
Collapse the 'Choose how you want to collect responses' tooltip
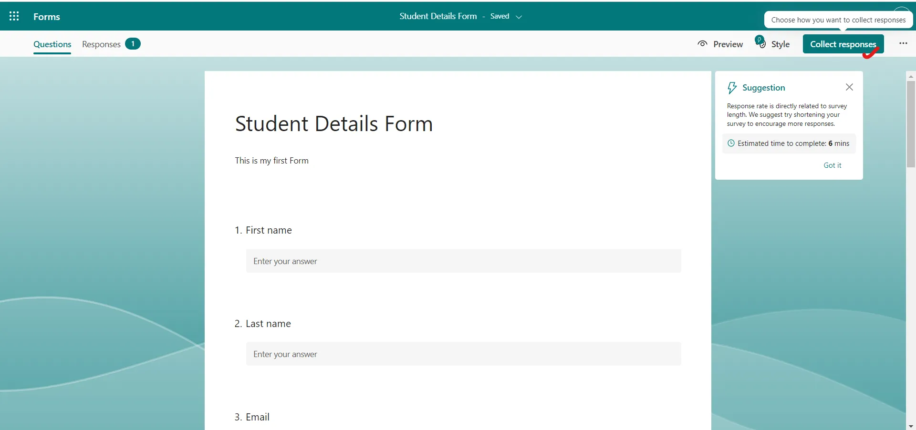838,19
